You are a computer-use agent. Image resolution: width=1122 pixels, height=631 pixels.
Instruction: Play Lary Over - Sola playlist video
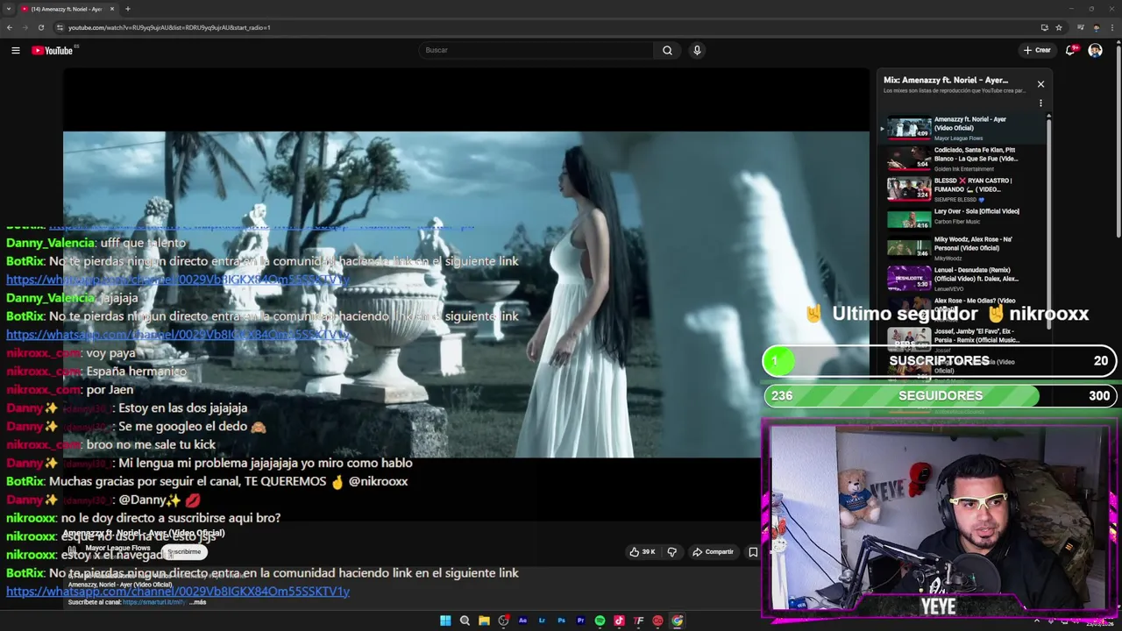click(x=964, y=217)
